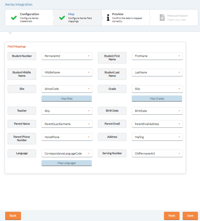Click the Parent Email field label
This screenshot has height=221, width=200.
(x=112, y=124)
